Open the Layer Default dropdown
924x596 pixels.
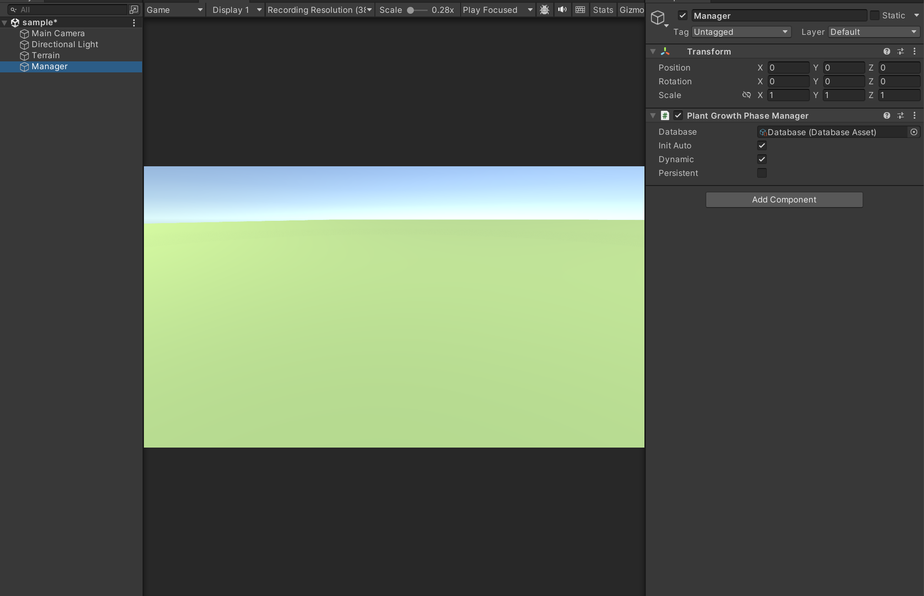[874, 32]
